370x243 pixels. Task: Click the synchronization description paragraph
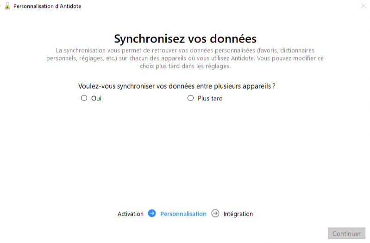pos(185,58)
